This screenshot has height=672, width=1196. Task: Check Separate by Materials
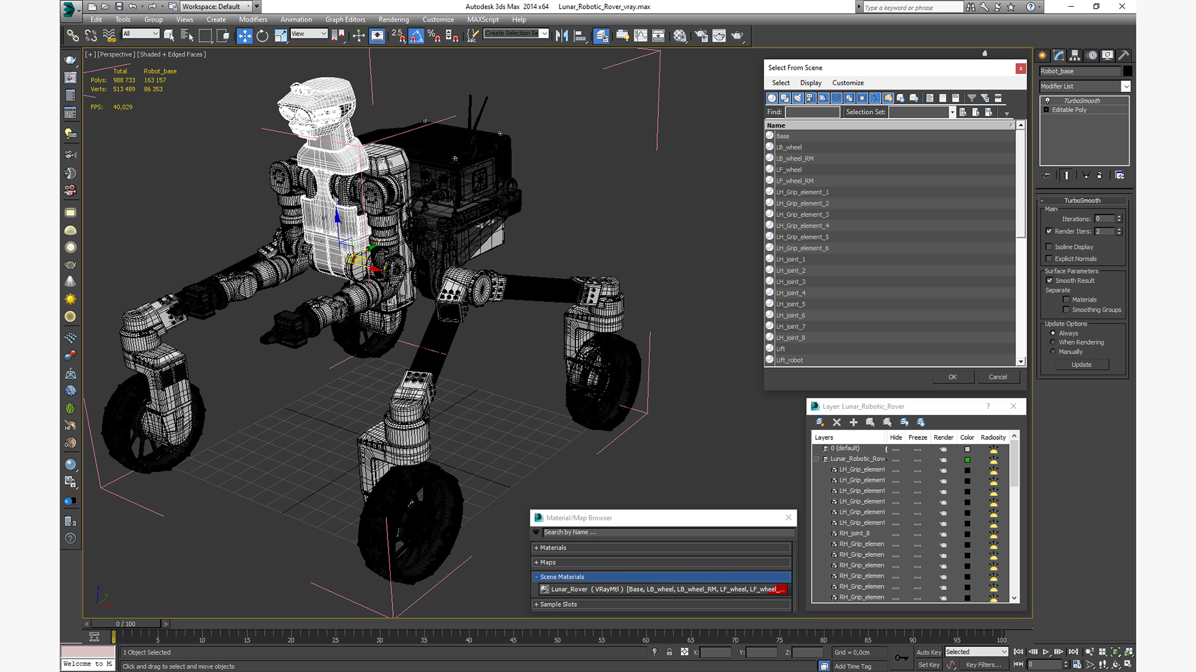(1066, 300)
